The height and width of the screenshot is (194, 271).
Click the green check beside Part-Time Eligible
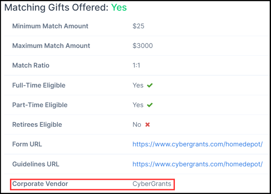[150, 105]
